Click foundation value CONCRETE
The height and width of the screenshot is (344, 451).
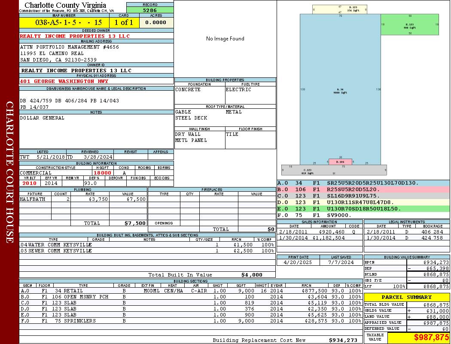188,89
